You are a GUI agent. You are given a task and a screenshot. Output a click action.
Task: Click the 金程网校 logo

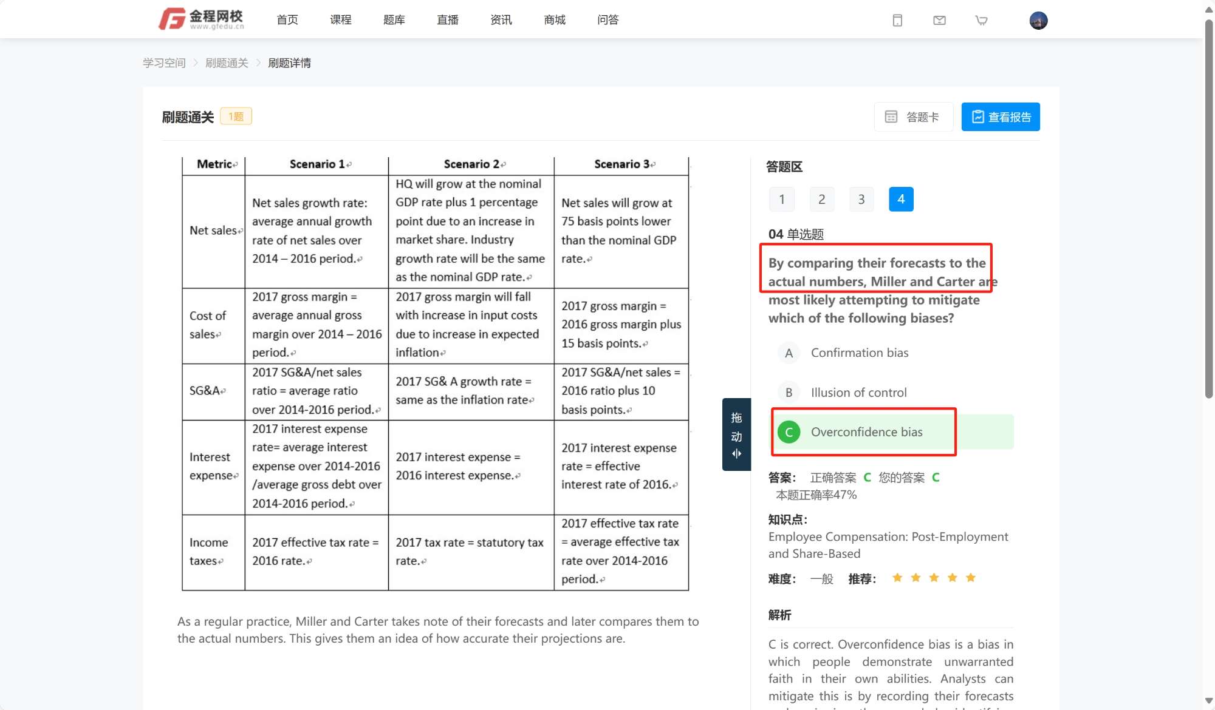pos(202,19)
